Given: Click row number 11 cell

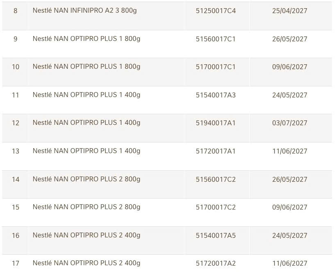Looking at the screenshot, I should (x=16, y=95).
